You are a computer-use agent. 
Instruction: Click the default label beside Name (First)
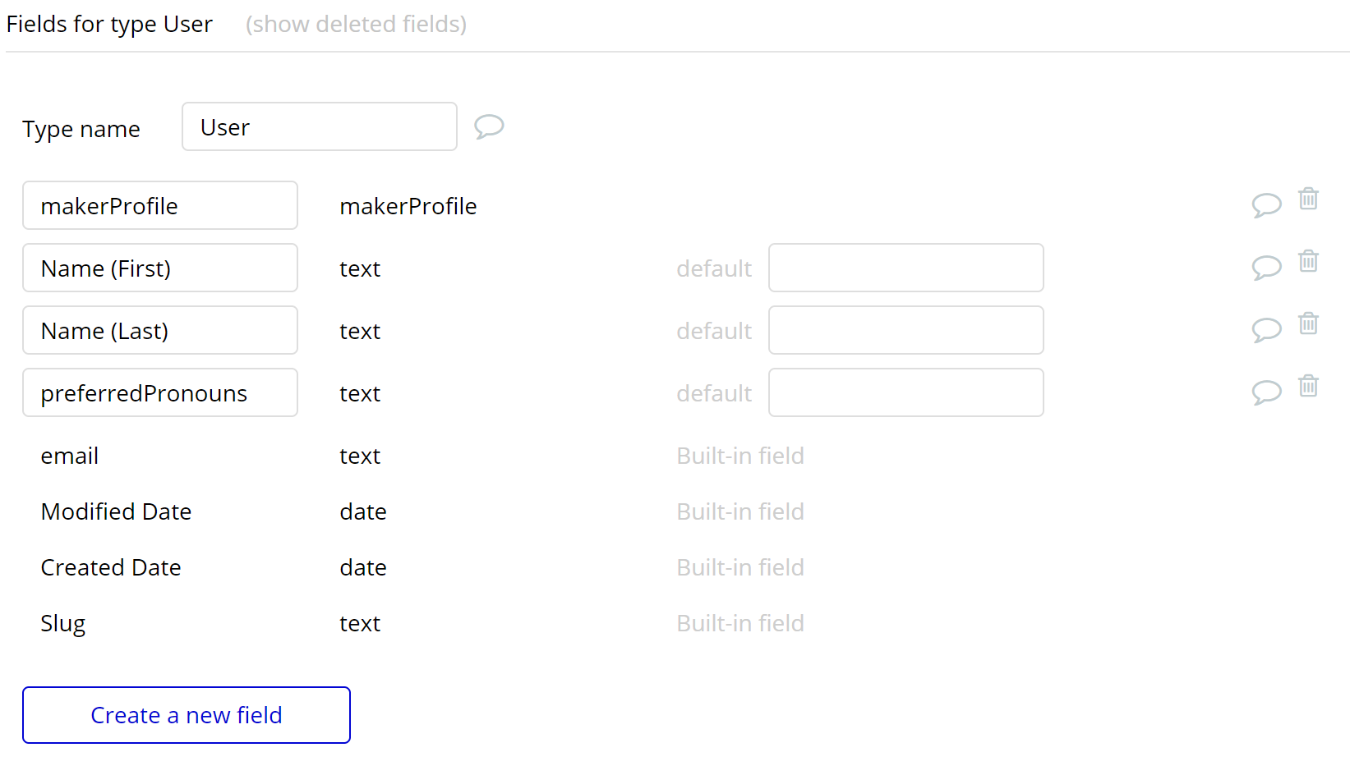[714, 268]
